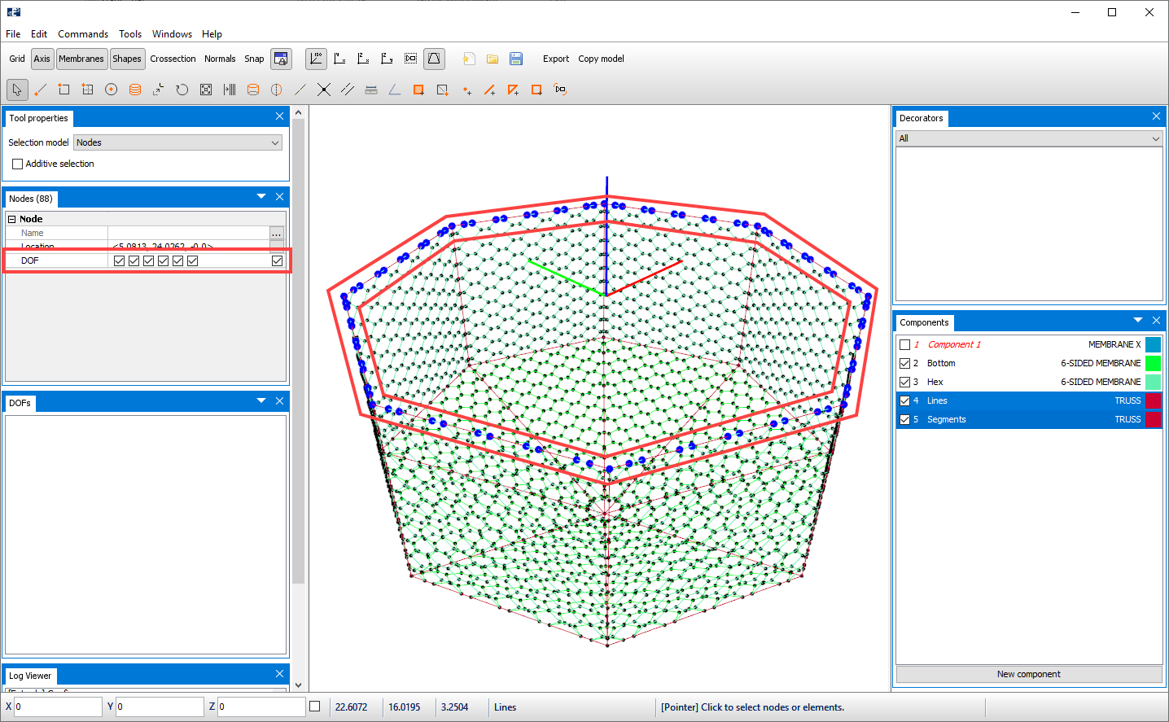Open DOFs panel dropdown arrow
1169x722 pixels.
261,400
